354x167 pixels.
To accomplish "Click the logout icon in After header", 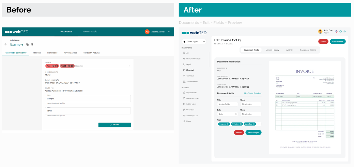I will coord(344,31).
